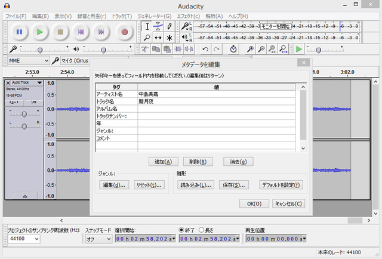Toggle the track ミュート button
This screenshot has width=382, height=259.
tap(14, 103)
